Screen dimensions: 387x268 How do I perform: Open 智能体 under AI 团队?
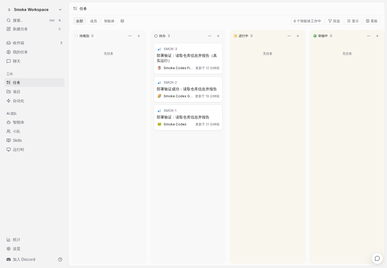tap(34, 122)
